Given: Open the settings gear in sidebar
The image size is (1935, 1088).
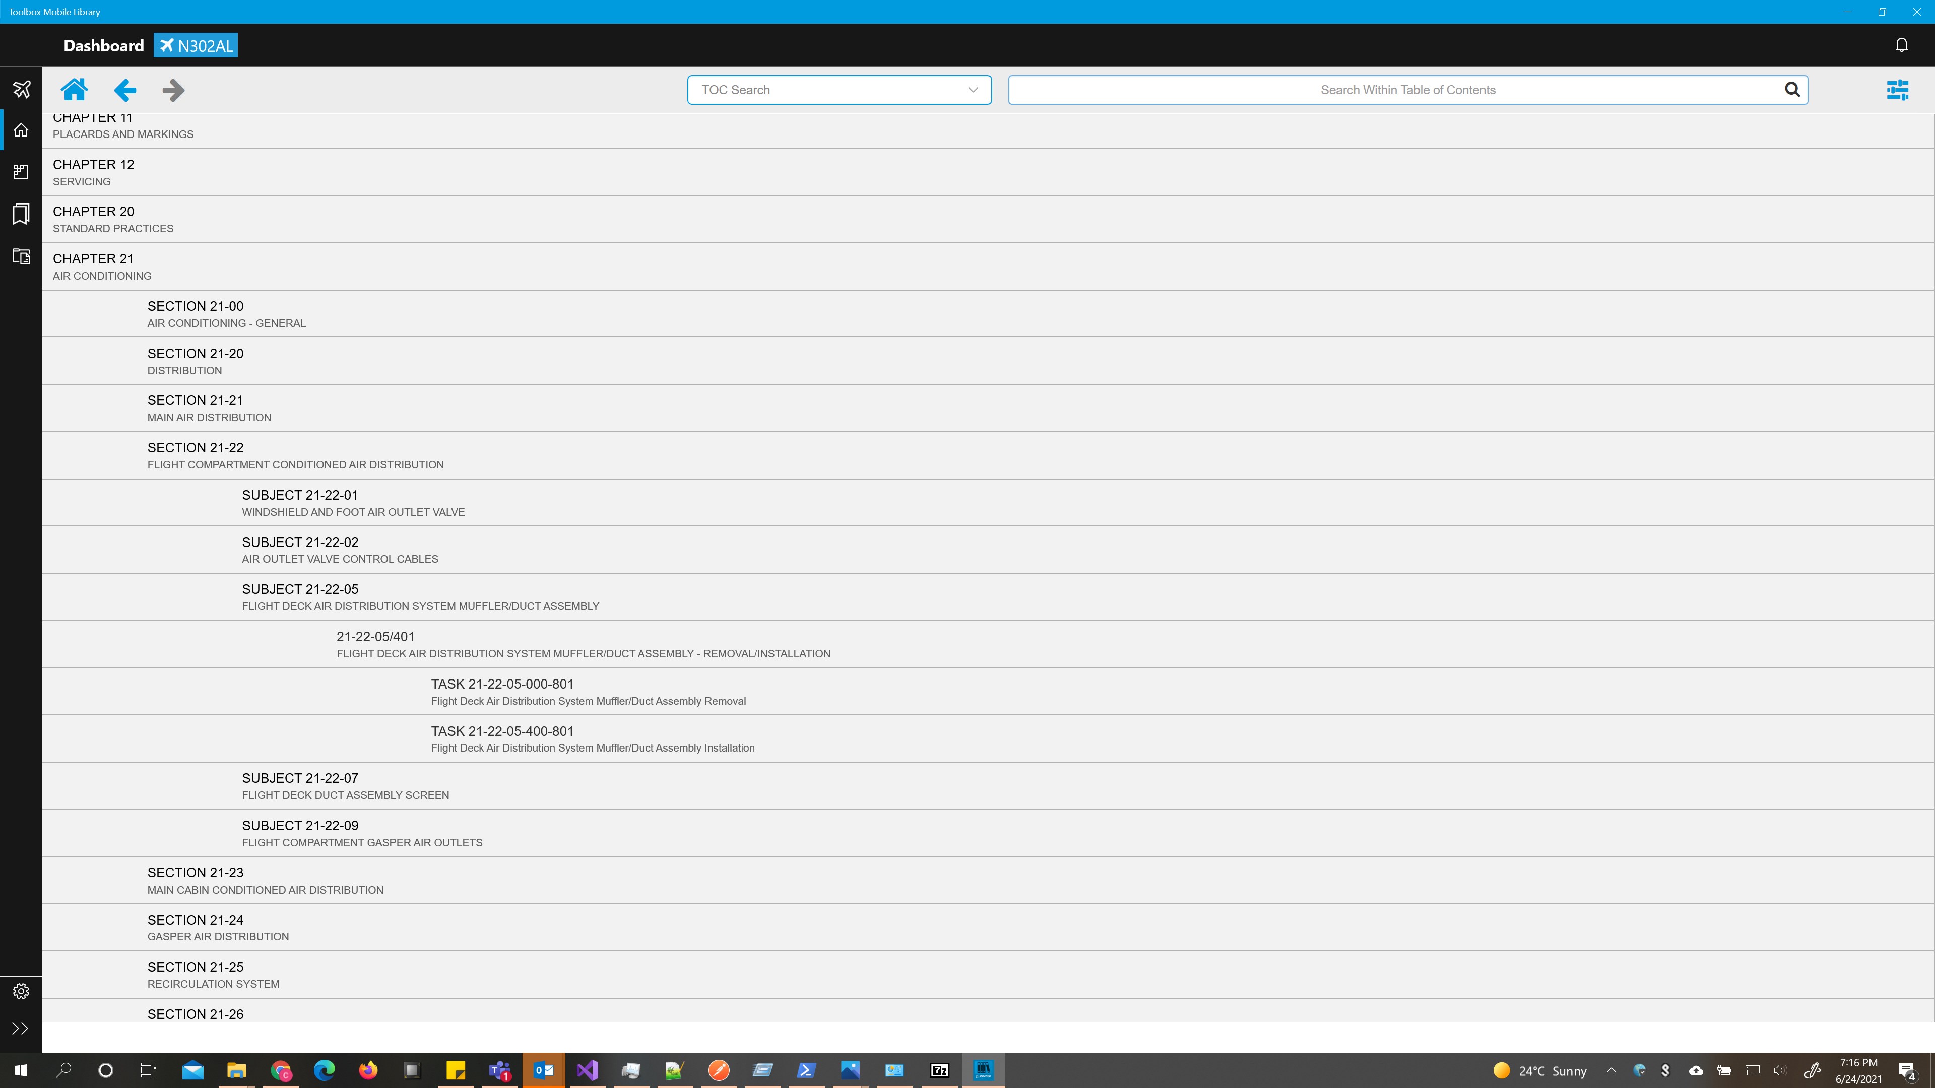Looking at the screenshot, I should (21, 991).
